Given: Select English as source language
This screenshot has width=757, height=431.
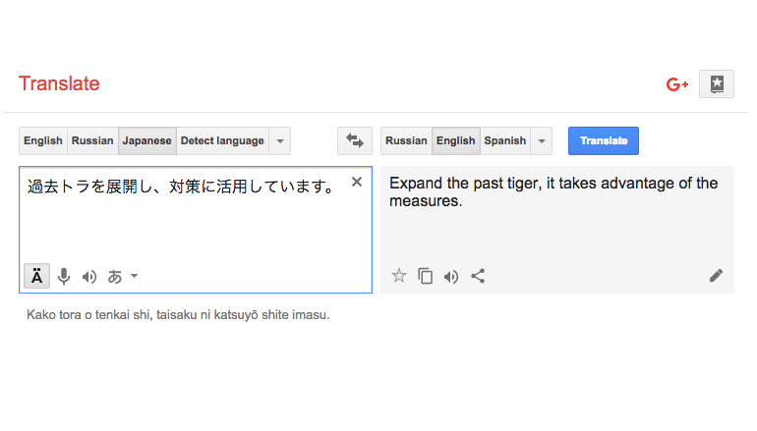Looking at the screenshot, I should (43, 140).
